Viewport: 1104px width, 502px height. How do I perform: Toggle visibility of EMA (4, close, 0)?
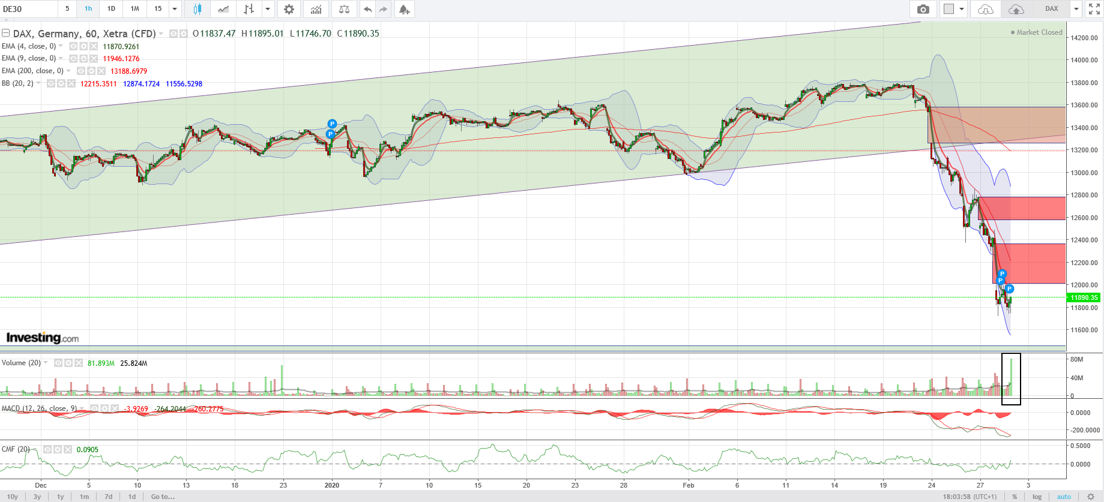pyautogui.click(x=74, y=46)
